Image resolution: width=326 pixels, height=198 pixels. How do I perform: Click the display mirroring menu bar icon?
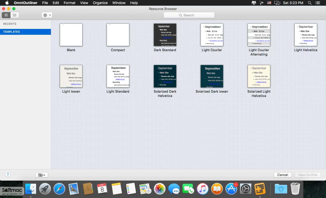(277, 3)
